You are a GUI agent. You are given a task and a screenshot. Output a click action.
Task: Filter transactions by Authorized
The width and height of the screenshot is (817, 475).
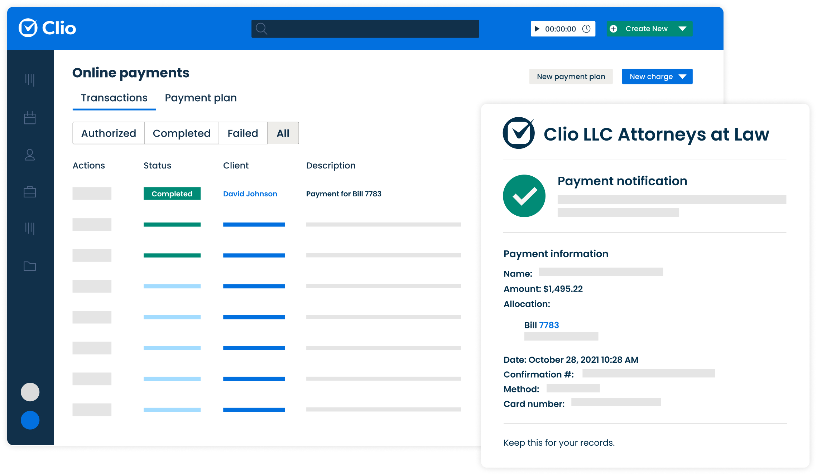point(109,133)
